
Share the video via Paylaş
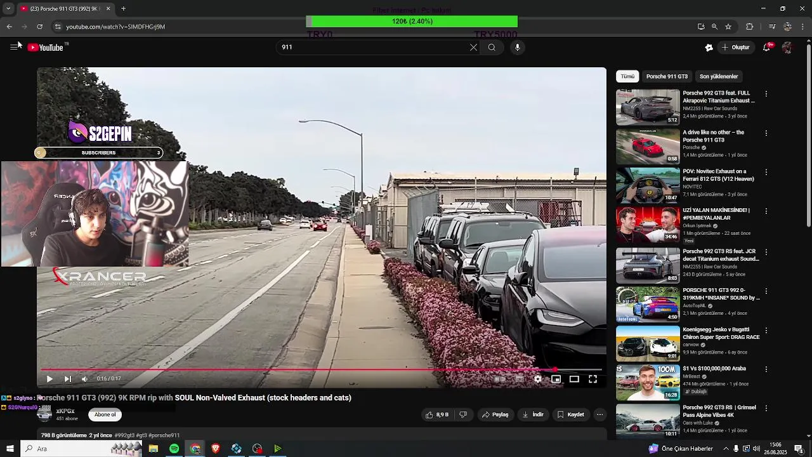coord(495,414)
